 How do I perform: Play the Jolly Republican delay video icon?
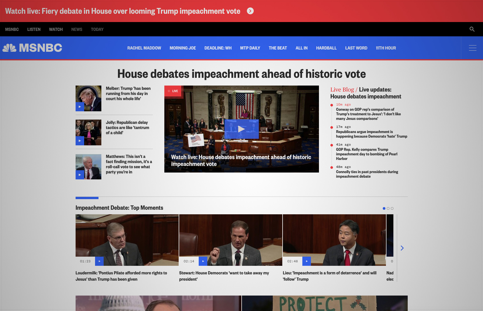coord(80,141)
